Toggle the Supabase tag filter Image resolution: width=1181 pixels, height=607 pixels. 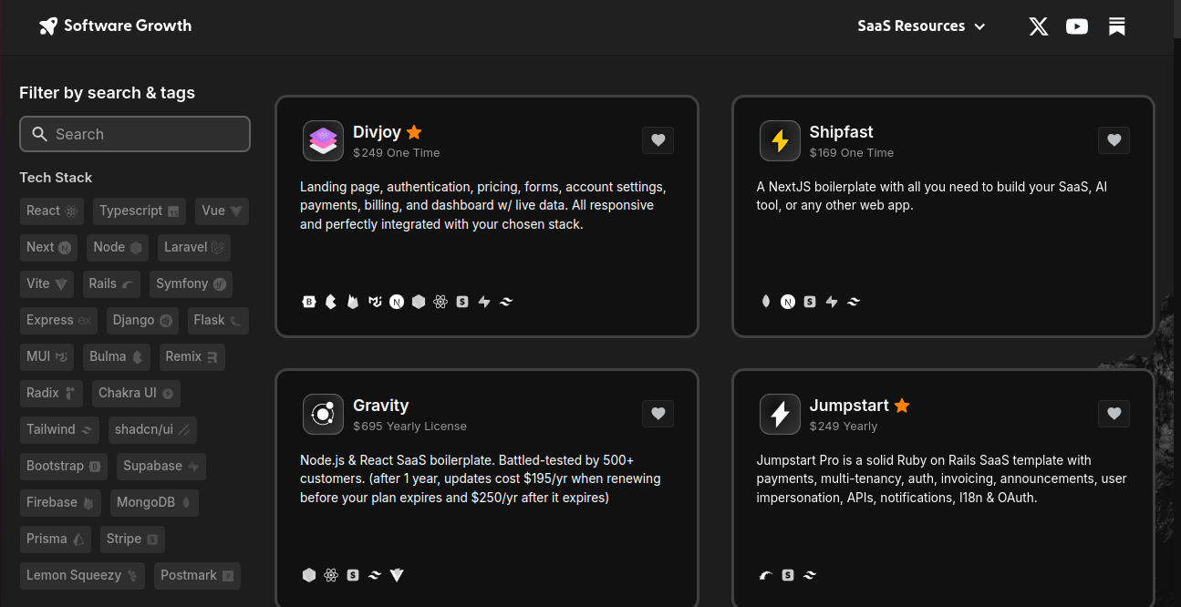tap(161, 466)
